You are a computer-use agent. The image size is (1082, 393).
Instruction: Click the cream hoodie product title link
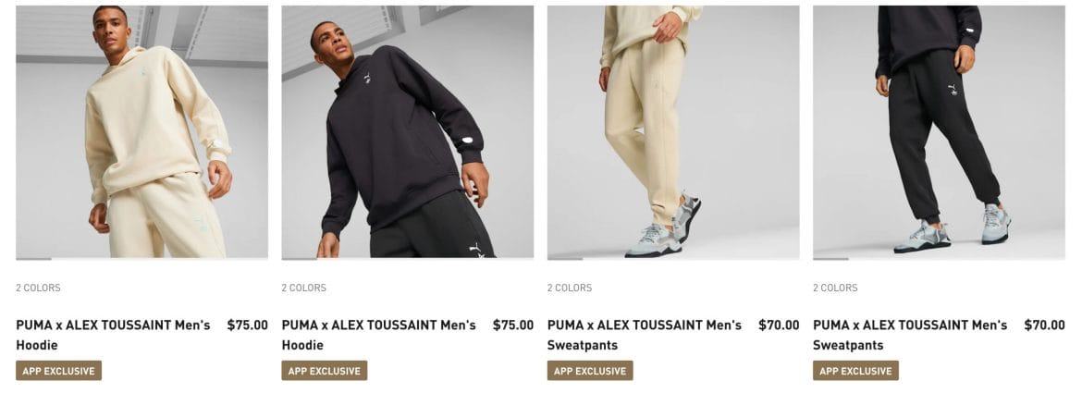coord(113,335)
